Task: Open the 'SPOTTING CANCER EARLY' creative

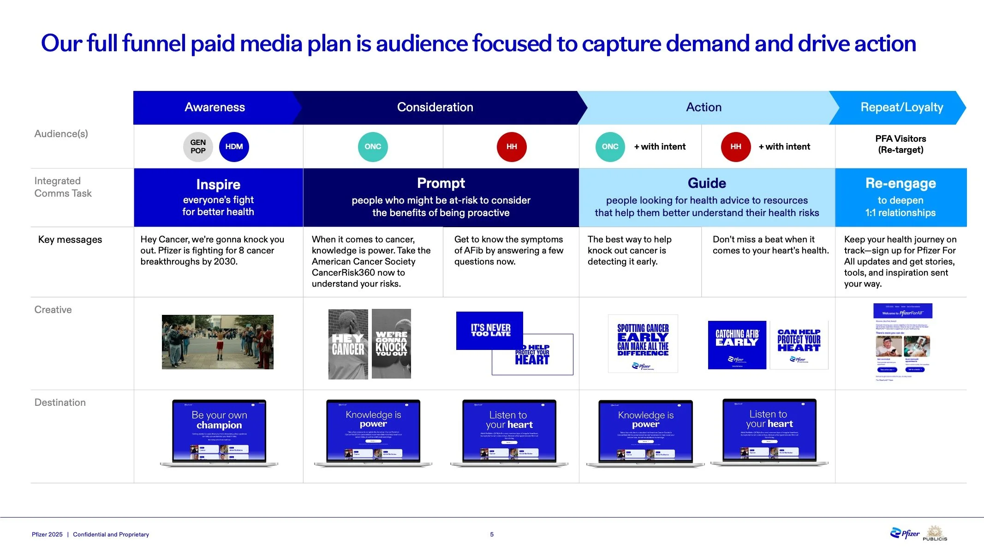Action: coord(643,343)
